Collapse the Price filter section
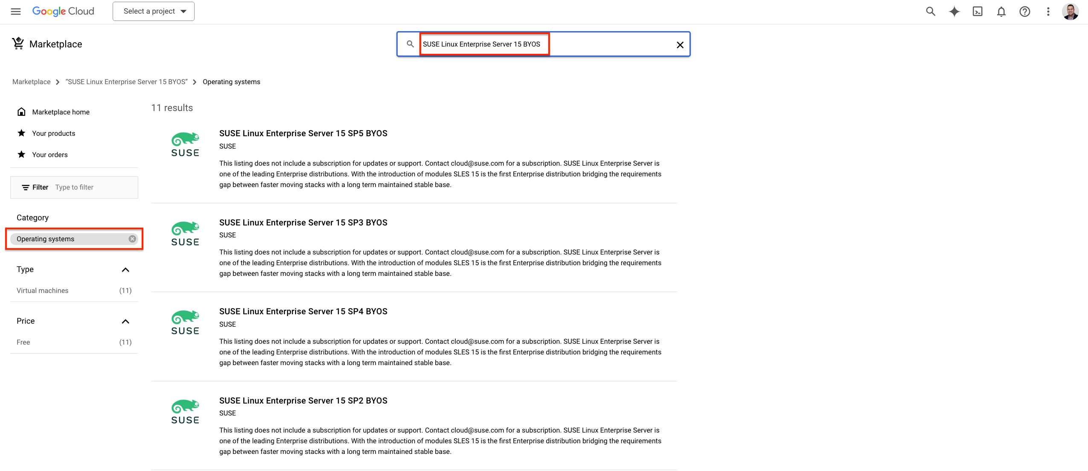The image size is (1088, 471). [125, 321]
